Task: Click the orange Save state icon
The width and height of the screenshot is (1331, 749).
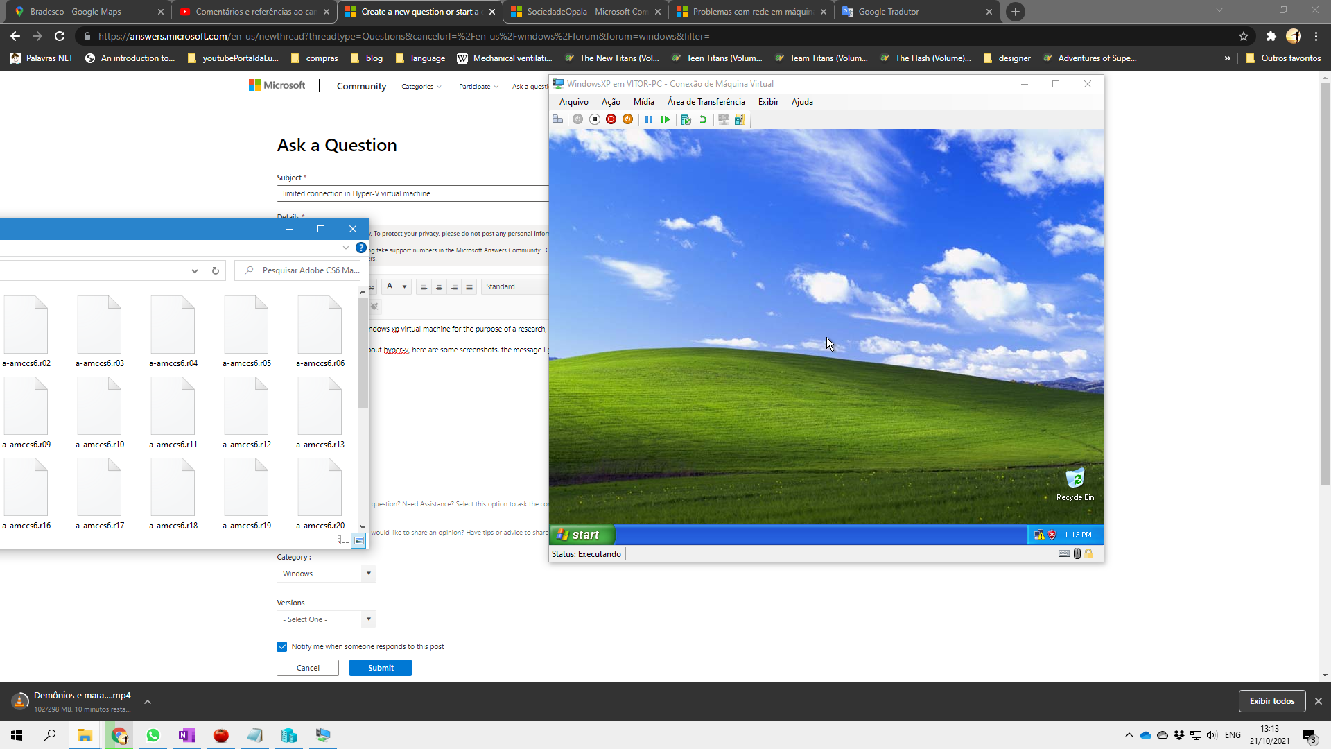Action: click(627, 119)
